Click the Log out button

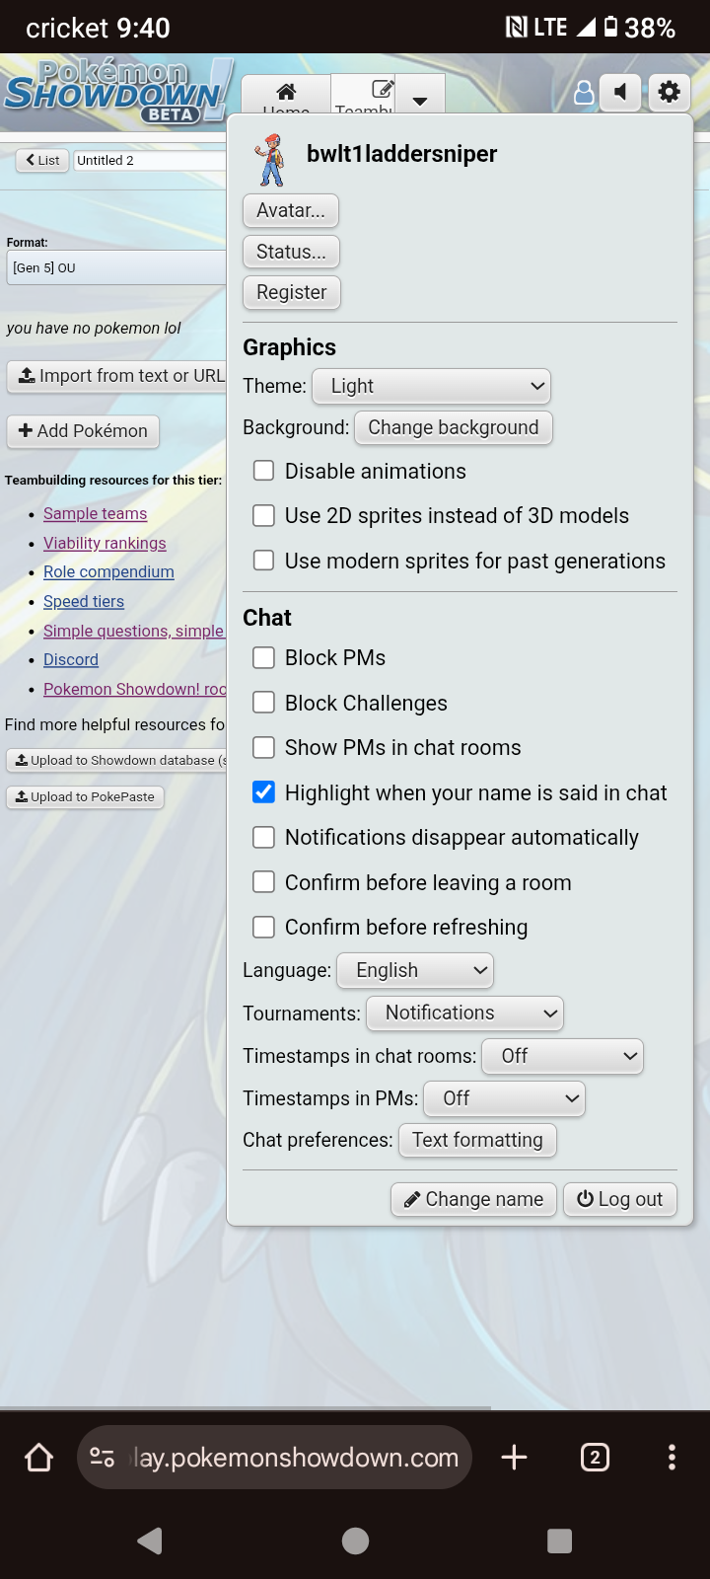click(x=620, y=1199)
